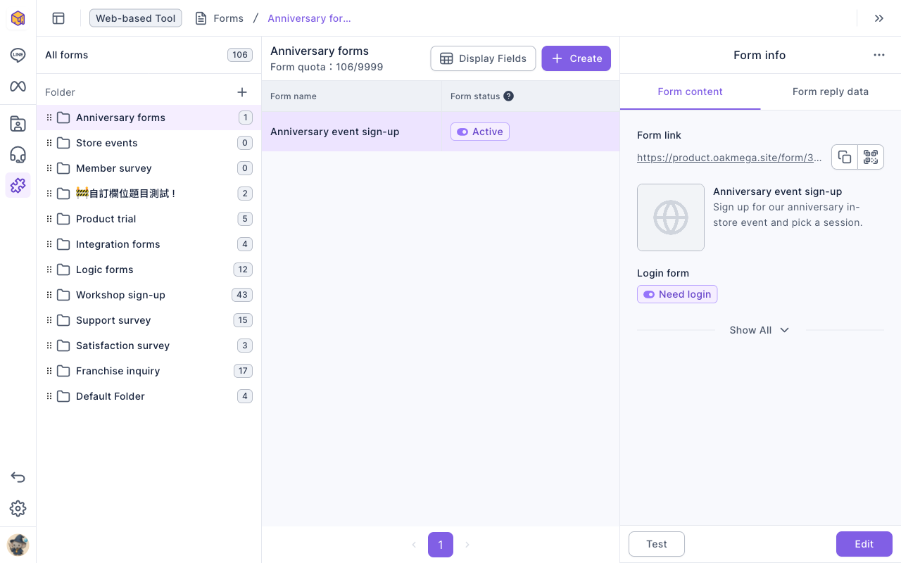Click the Test button
This screenshot has width=901, height=563.
pyautogui.click(x=657, y=544)
